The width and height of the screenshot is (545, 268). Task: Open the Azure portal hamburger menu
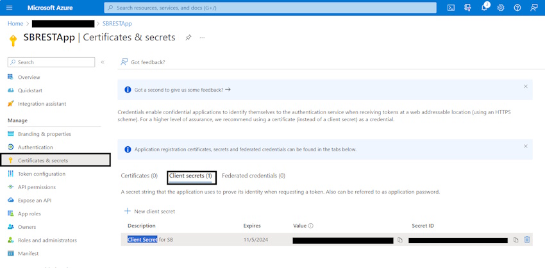click(x=10, y=8)
